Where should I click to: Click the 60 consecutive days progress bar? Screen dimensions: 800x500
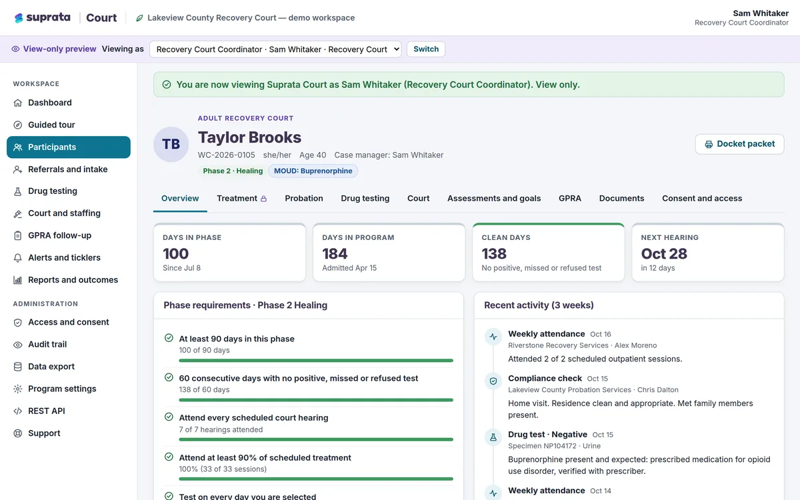point(316,400)
